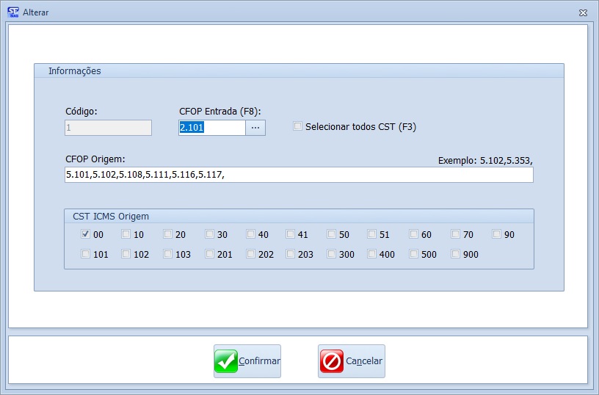Image resolution: width=599 pixels, height=395 pixels.
Task: Uncheck CST ICMS 00 checkbox
Action: click(86, 234)
